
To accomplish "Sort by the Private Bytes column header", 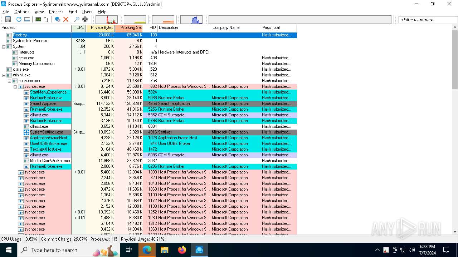I will (x=101, y=27).
